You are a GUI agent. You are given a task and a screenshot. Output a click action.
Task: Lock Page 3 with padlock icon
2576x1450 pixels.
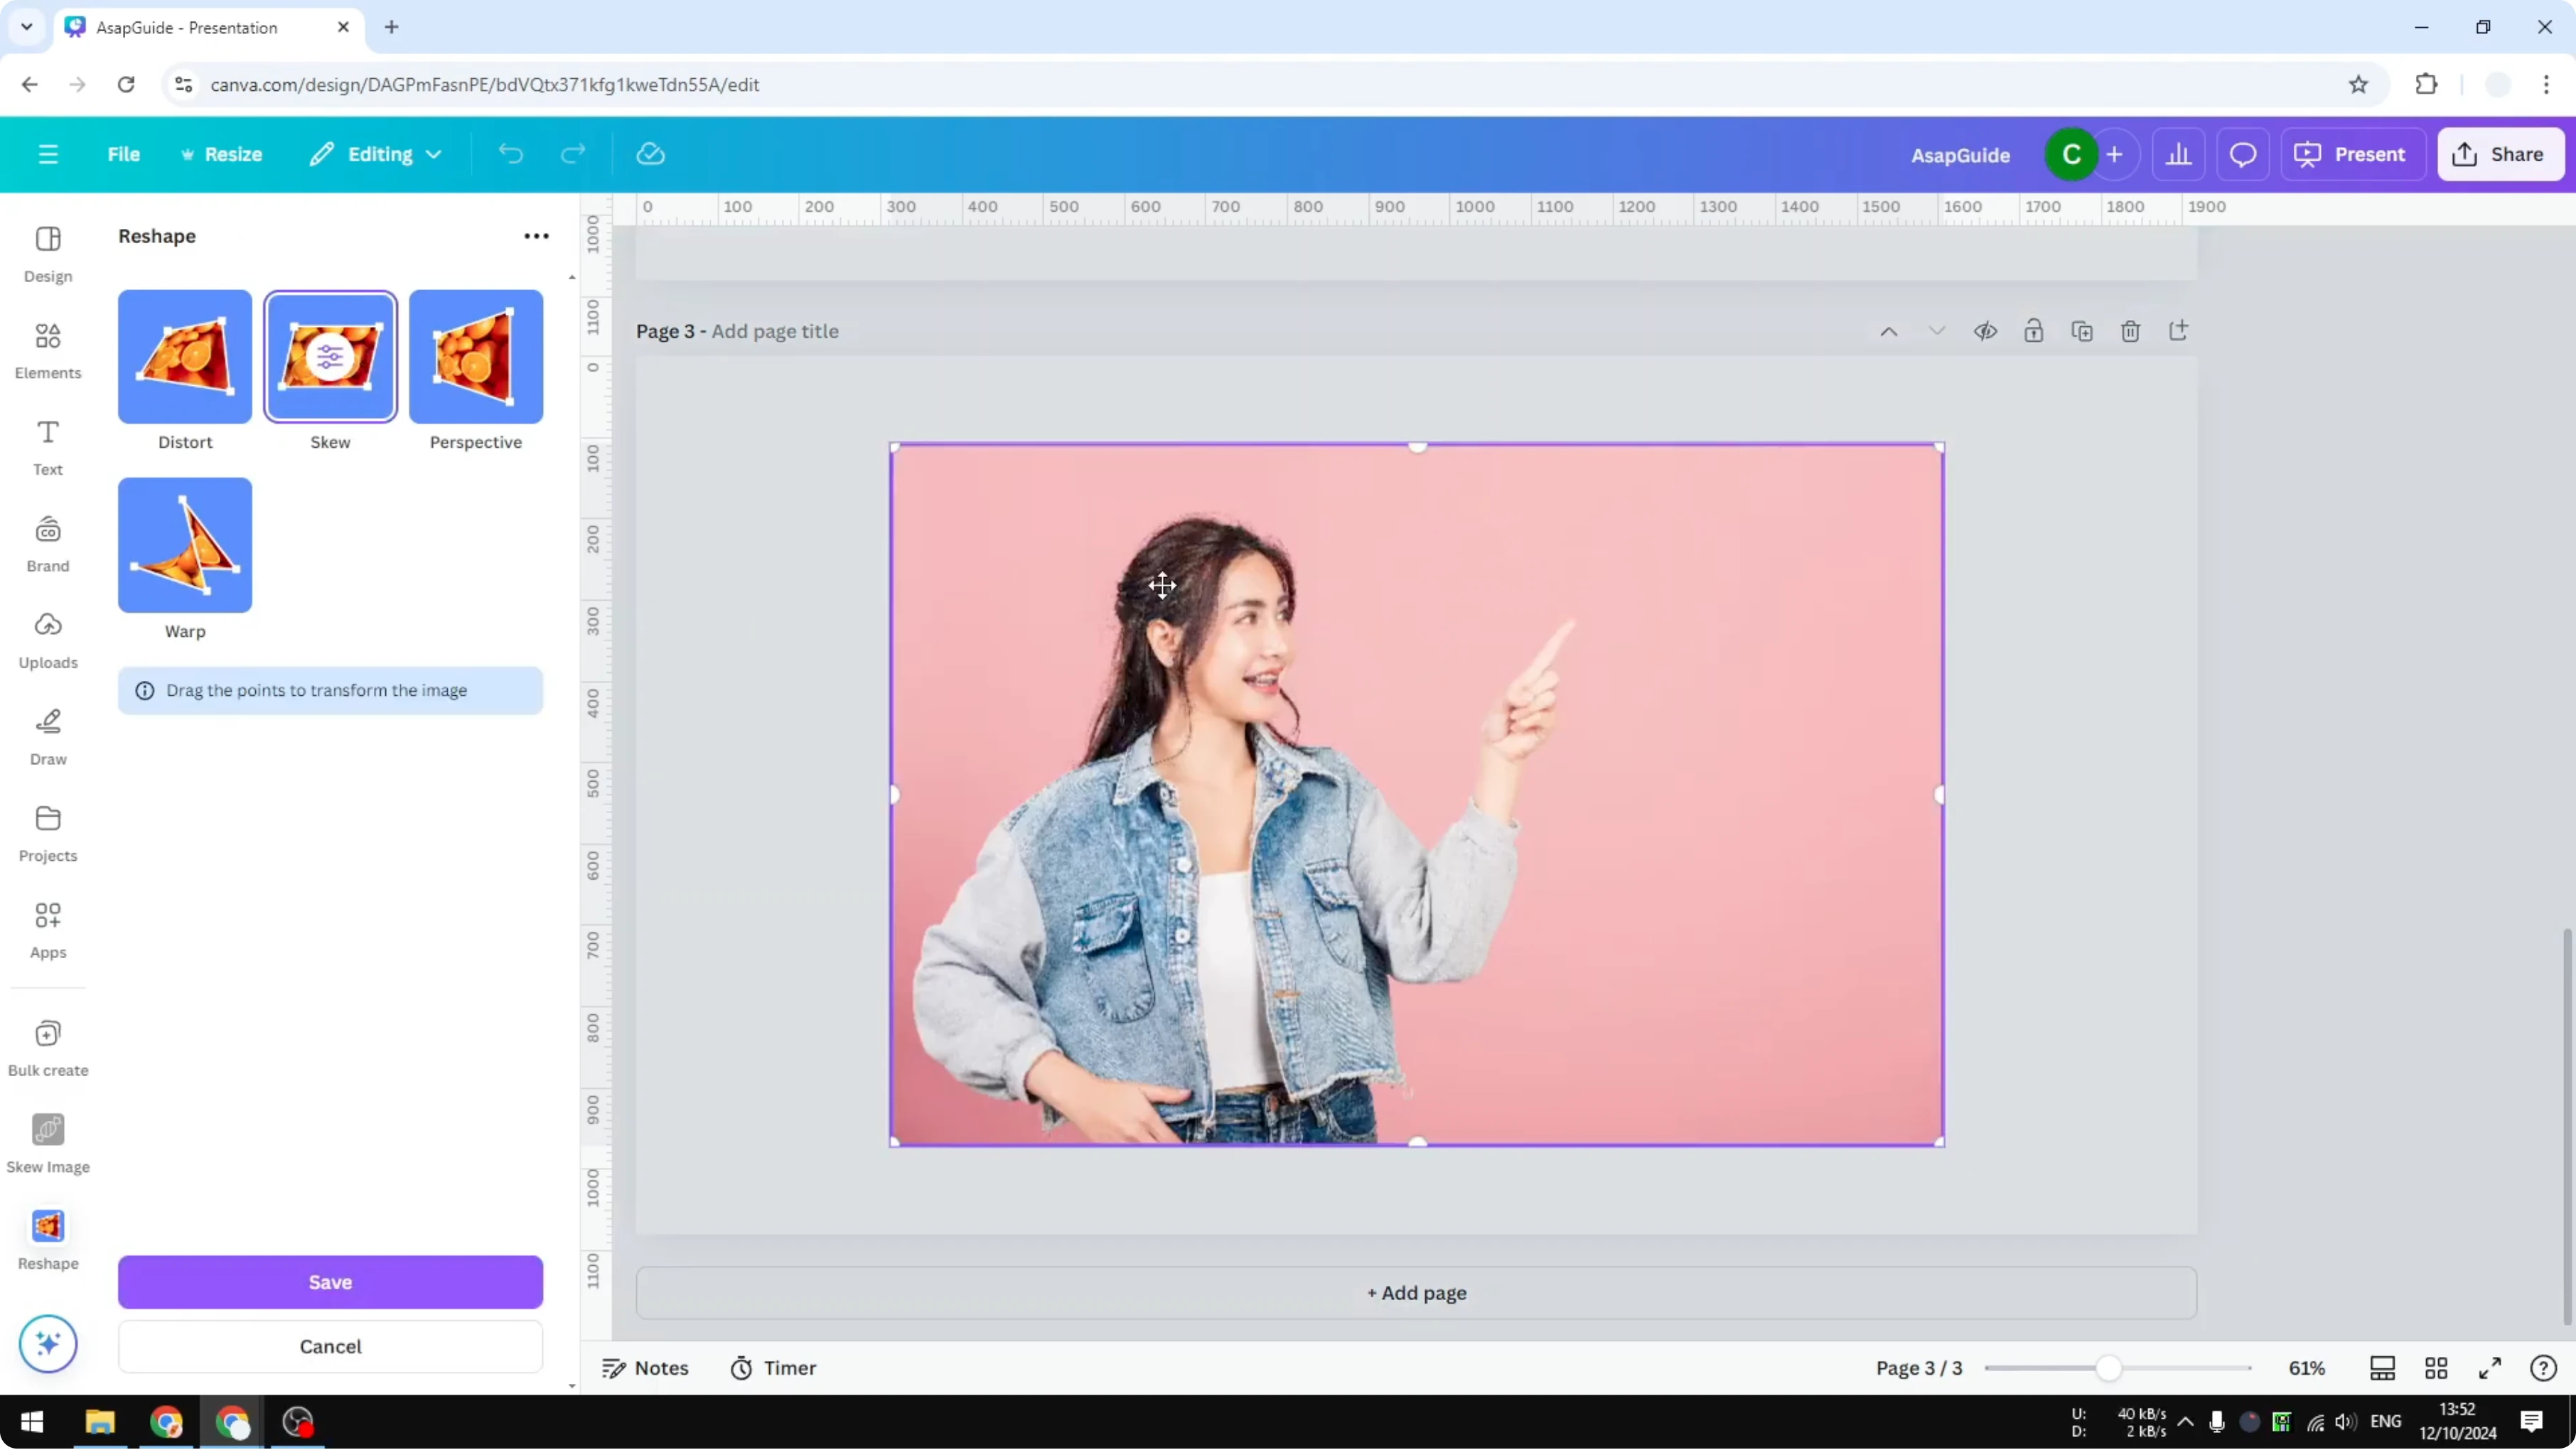2034,330
